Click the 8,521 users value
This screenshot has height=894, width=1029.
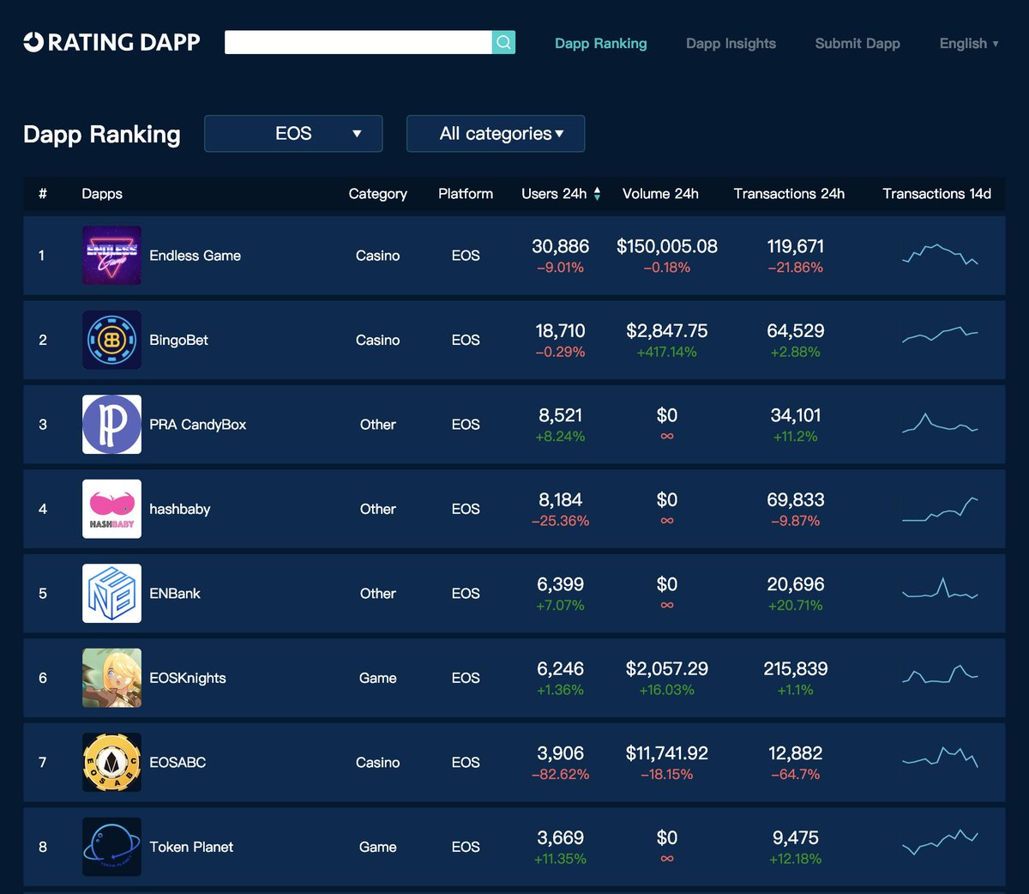pos(561,415)
